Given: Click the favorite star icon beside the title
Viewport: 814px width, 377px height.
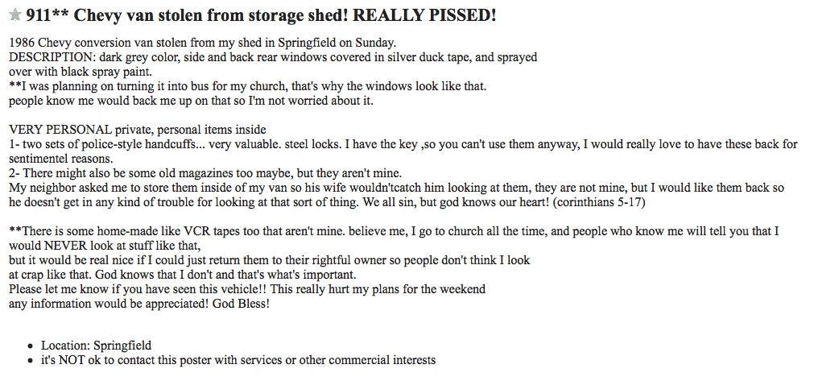Looking at the screenshot, I should 14,15.
